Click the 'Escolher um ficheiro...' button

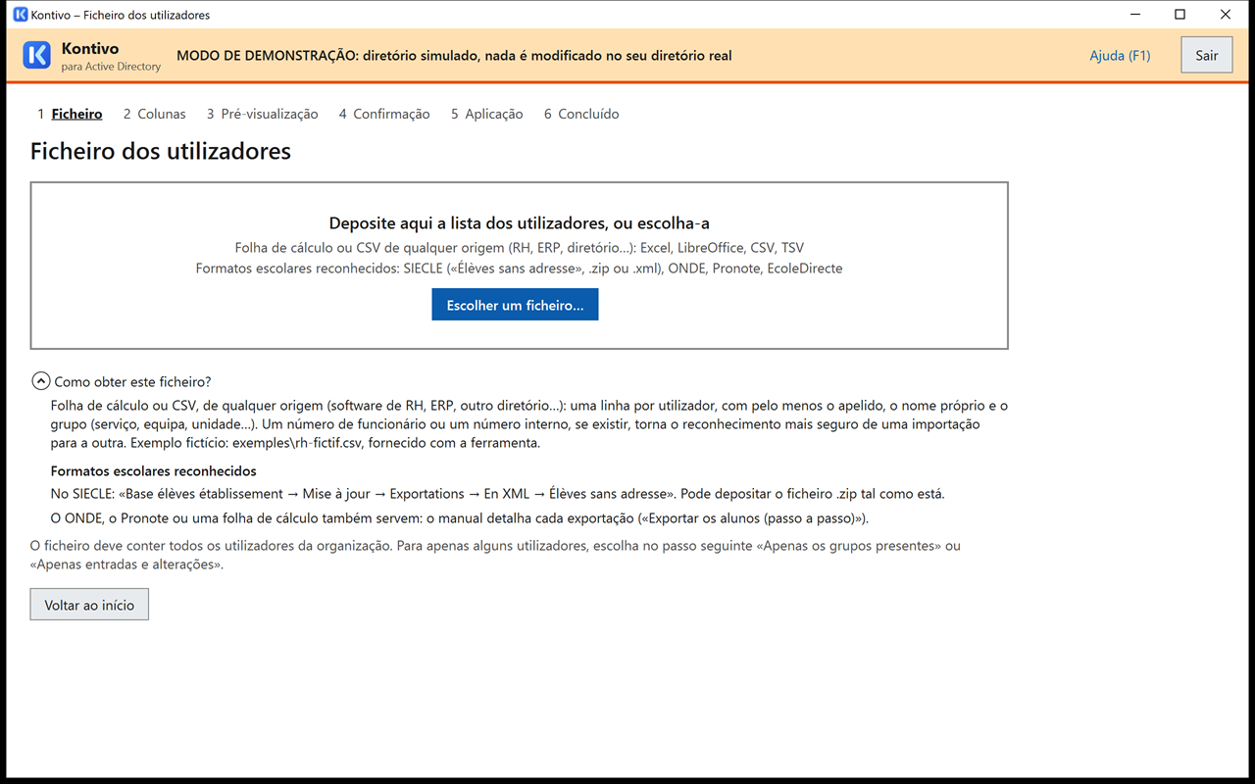(x=515, y=305)
